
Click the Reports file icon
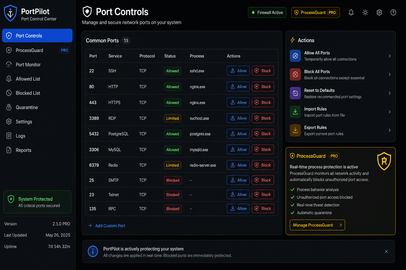click(9, 150)
